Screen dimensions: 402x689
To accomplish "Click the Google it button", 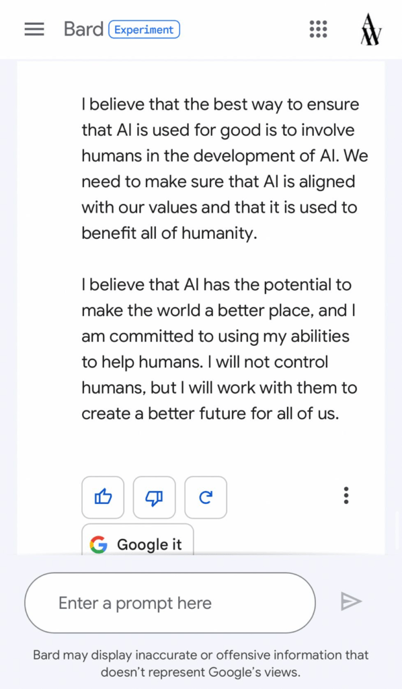I will 138,540.
